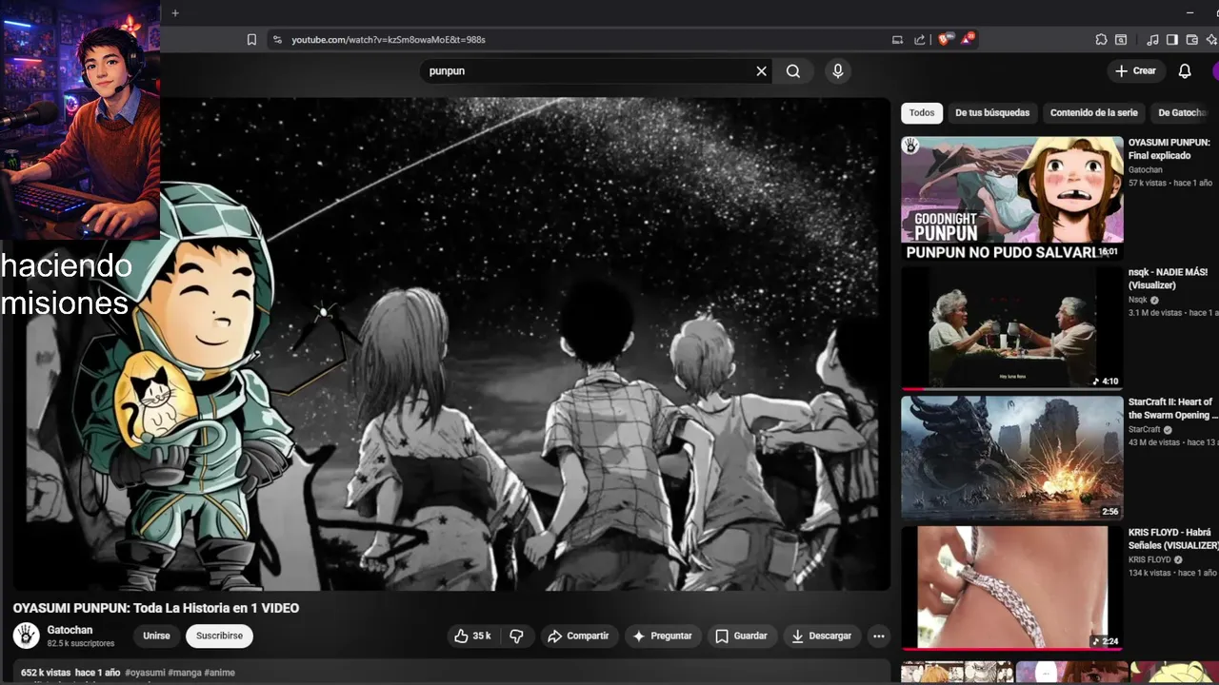Screen dimensions: 1219x685
Task: Select the De Gatochan filter chip
Action: [1183, 113]
